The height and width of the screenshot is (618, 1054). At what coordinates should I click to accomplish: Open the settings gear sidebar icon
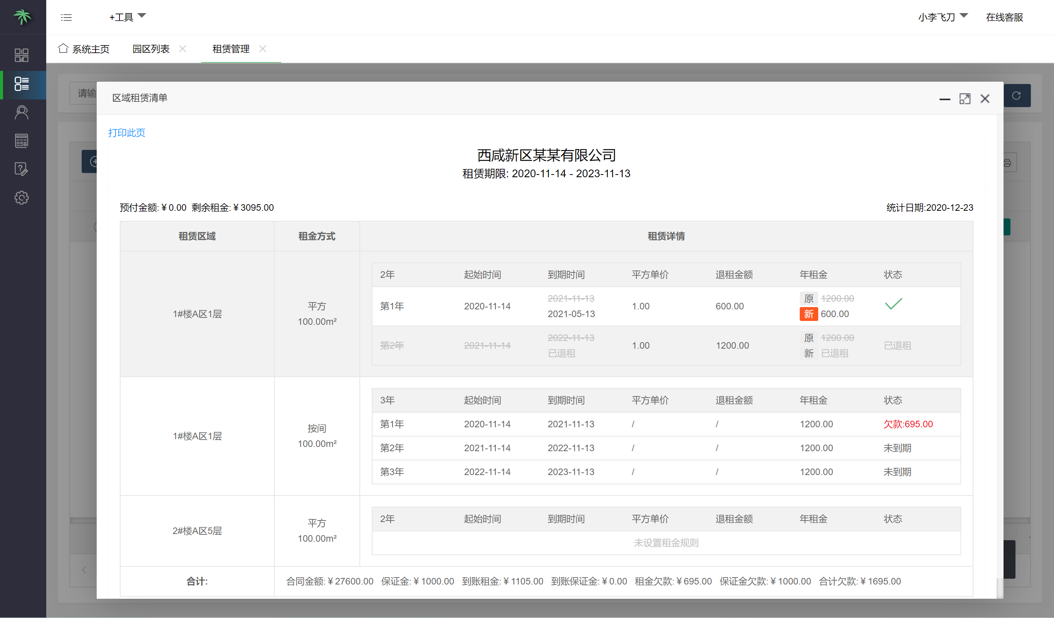[x=22, y=198]
